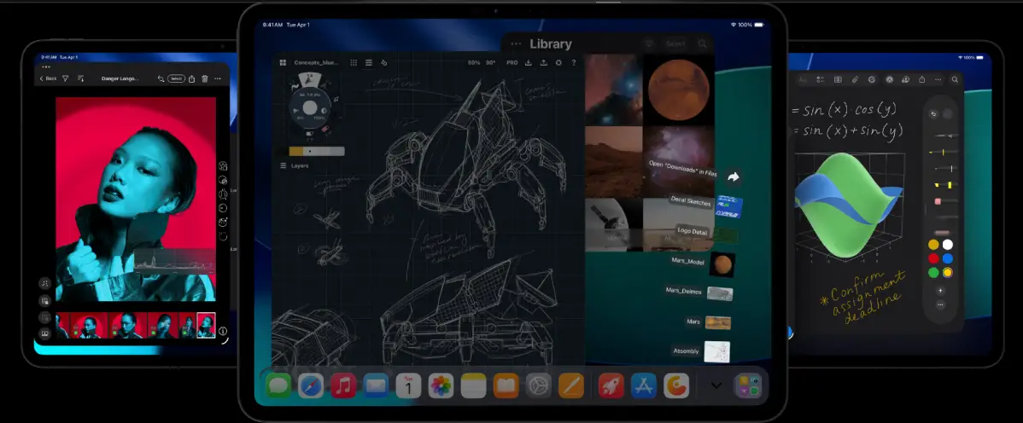The image size is (1023, 423).
Task: Open the blue nebula photo in Library
Action: click(614, 90)
